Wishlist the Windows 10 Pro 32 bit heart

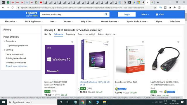pos(108,42)
